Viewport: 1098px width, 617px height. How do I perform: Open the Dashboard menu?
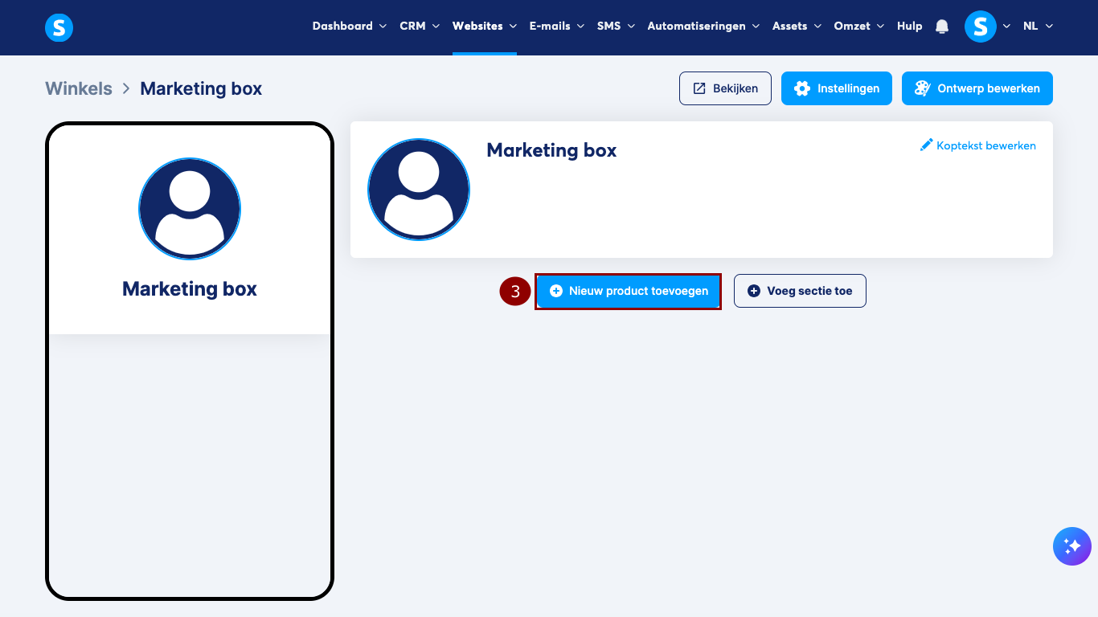pyautogui.click(x=350, y=26)
